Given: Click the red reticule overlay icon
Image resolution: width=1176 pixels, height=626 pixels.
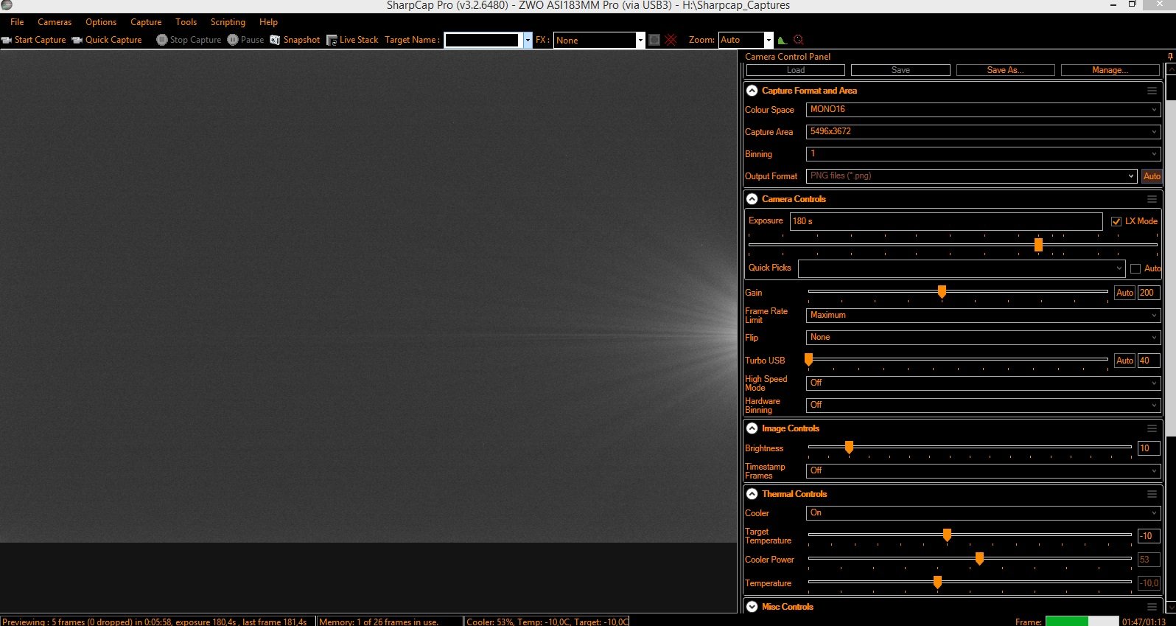Looking at the screenshot, I should 671,41.
